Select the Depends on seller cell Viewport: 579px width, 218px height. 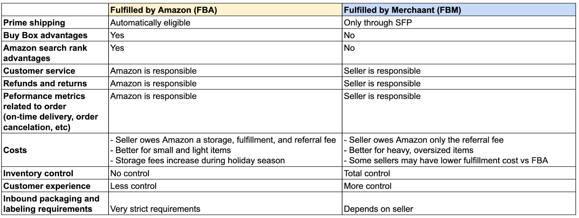(x=379, y=209)
